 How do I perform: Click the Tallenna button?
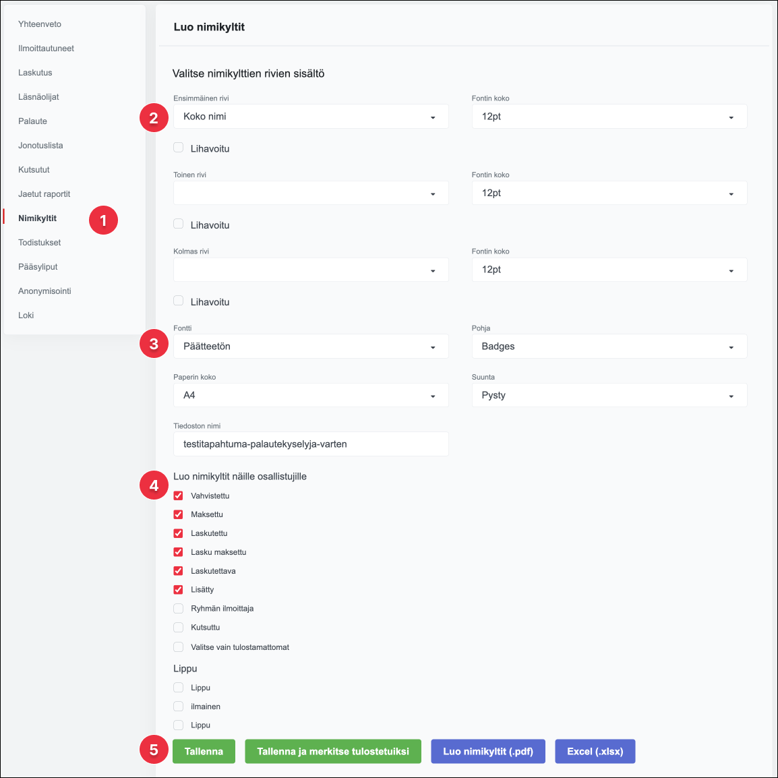[x=204, y=751]
